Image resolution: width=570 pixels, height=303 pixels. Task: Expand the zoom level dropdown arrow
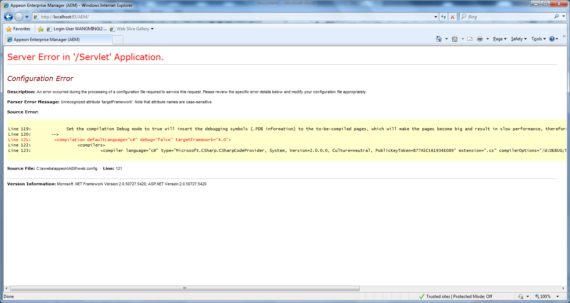tap(557, 297)
